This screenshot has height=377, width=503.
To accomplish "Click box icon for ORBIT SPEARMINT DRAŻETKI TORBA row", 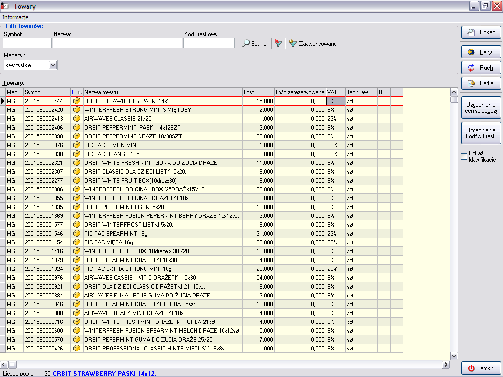I will pyautogui.click(x=77, y=304).
